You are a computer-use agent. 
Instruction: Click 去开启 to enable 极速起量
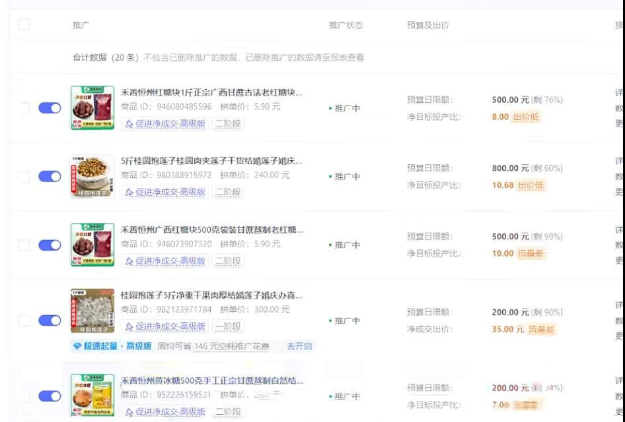click(299, 346)
